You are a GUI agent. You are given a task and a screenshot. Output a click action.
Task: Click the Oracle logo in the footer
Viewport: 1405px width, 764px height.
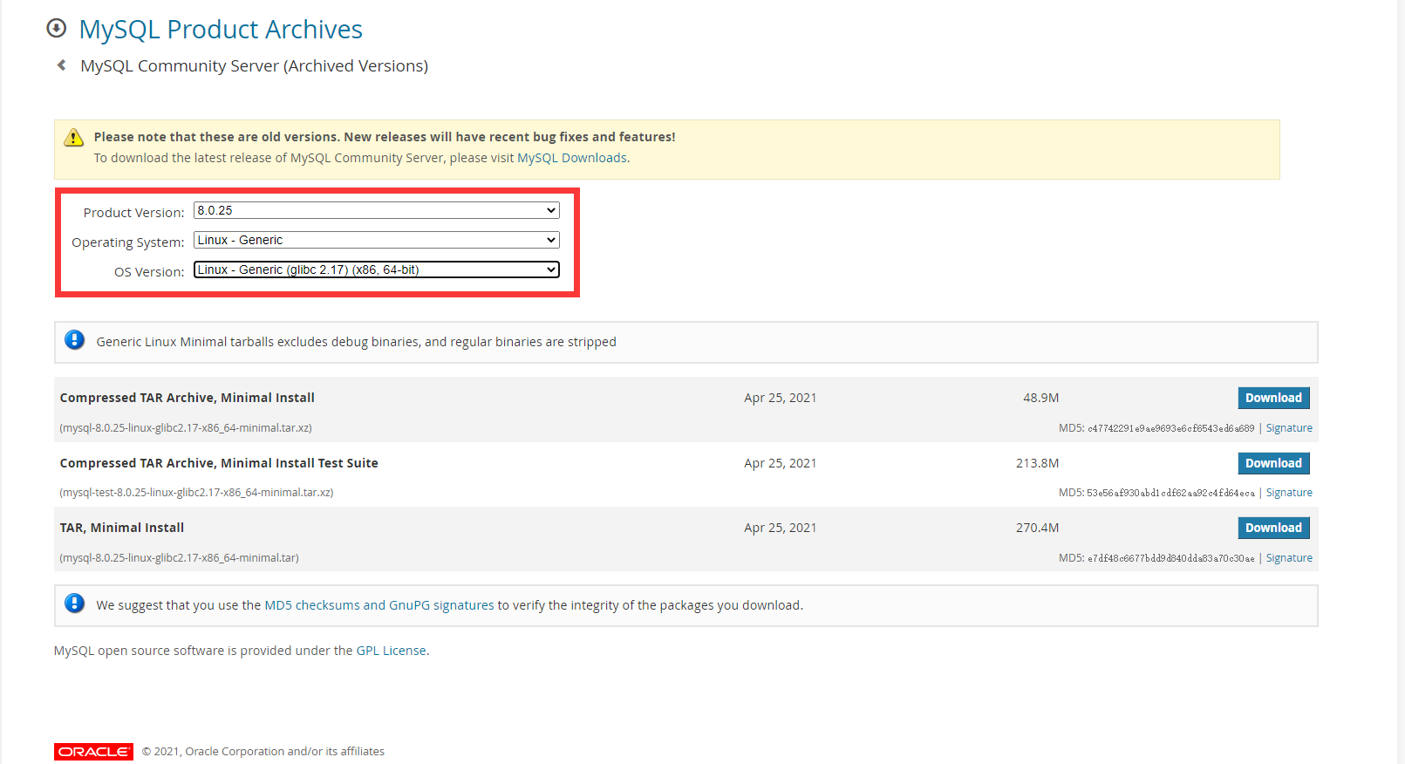[93, 752]
